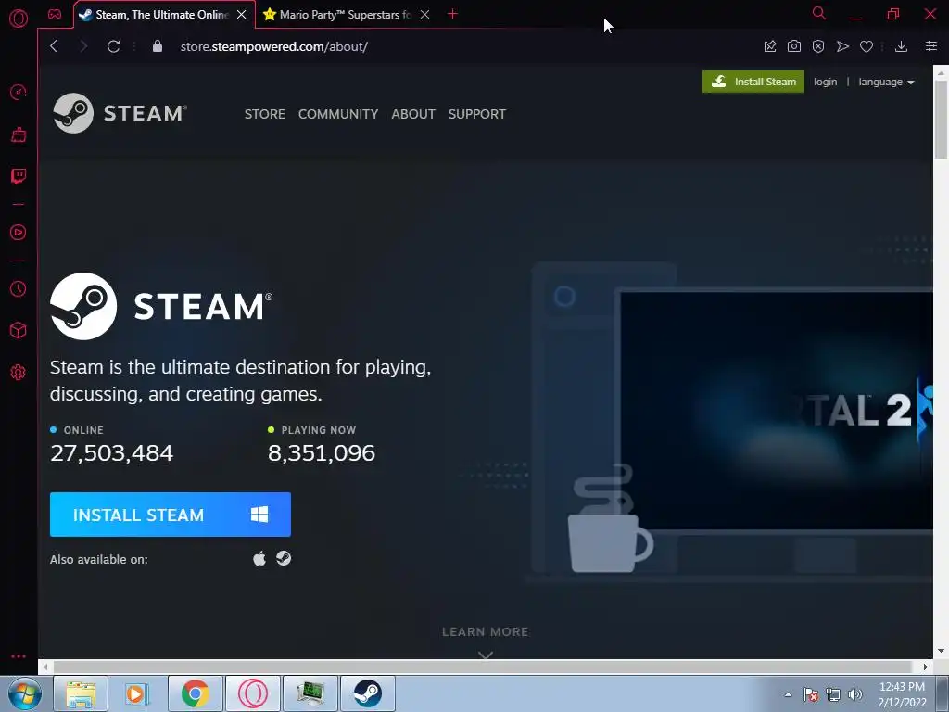Open ABOUT link in Steam header
Image resolution: width=949 pixels, height=712 pixels.
click(x=413, y=114)
